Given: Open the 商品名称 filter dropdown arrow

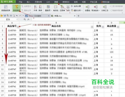Looking at the screenshot, I should (92, 27).
